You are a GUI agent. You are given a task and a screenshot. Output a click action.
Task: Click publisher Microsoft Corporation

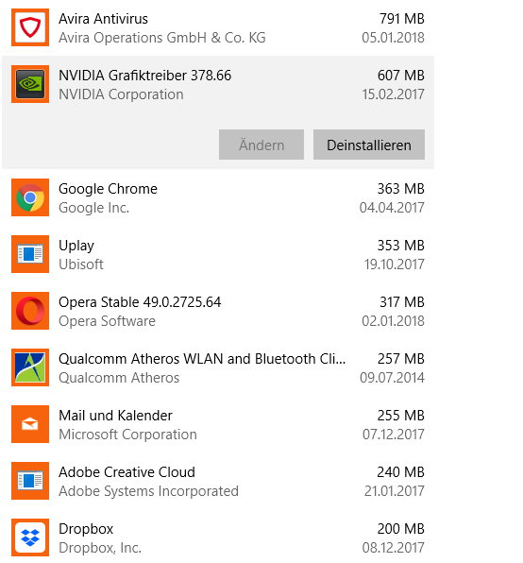(128, 435)
